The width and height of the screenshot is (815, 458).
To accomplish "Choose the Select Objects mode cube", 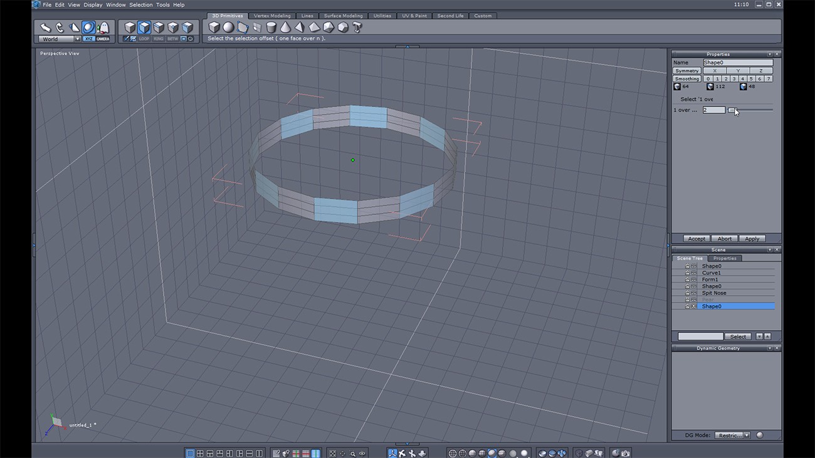I will coord(130,28).
